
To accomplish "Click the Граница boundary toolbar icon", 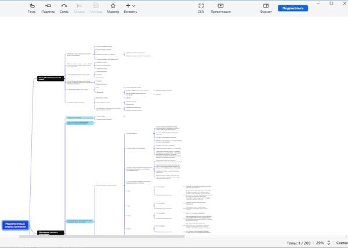I will [x=96, y=8].
